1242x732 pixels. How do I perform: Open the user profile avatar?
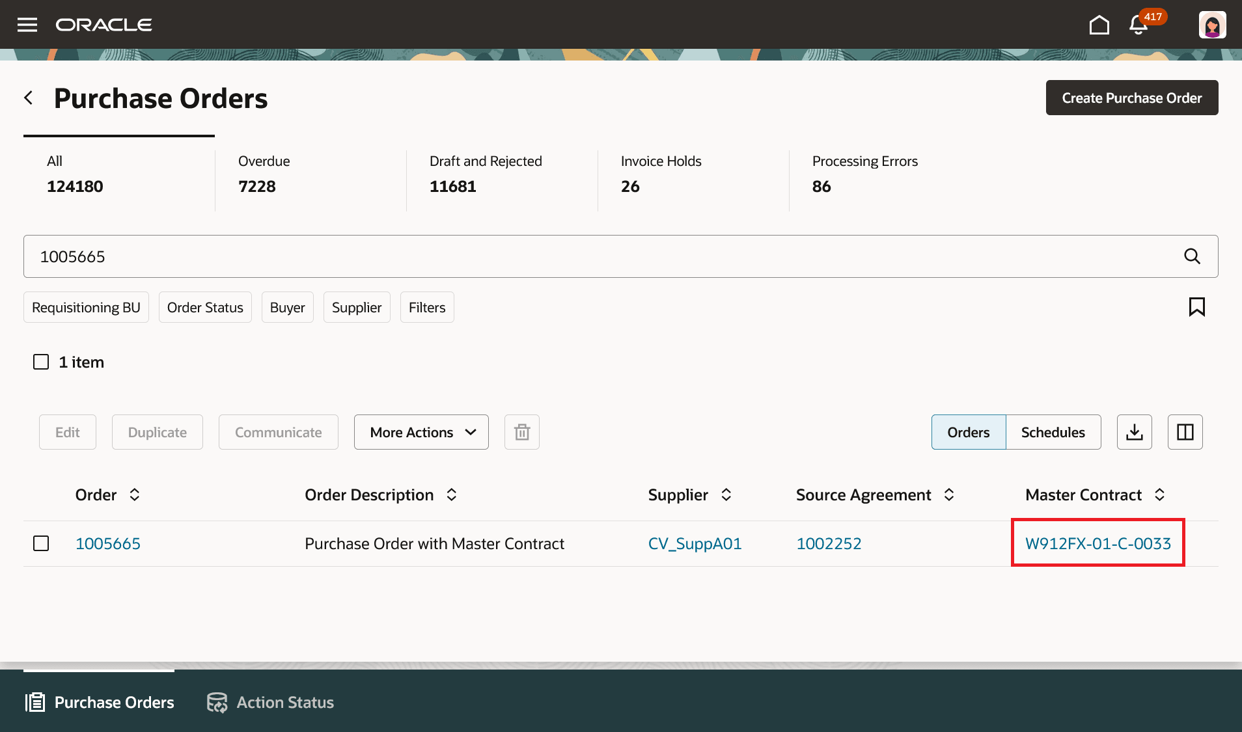pyautogui.click(x=1211, y=24)
